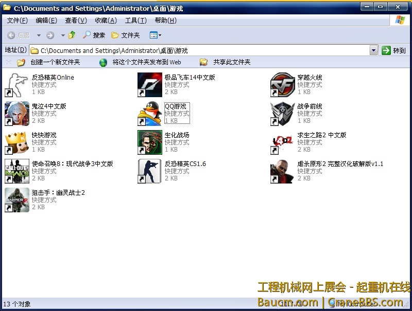The image size is (412, 311).
Task: Open the 查看(V) menu
Action: coord(76,21)
